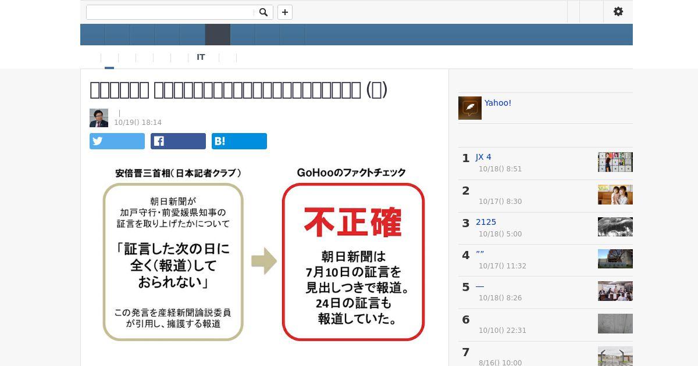Open ranked article "2125"
698x366 pixels.
coord(486,222)
